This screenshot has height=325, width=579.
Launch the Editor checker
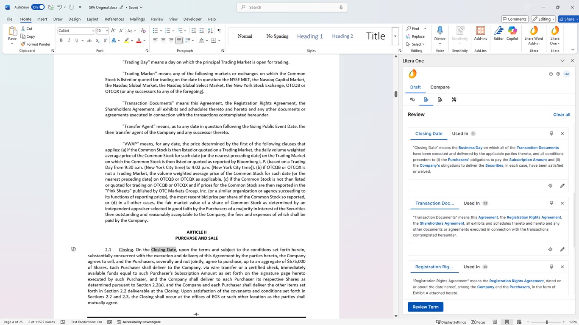[x=499, y=33]
